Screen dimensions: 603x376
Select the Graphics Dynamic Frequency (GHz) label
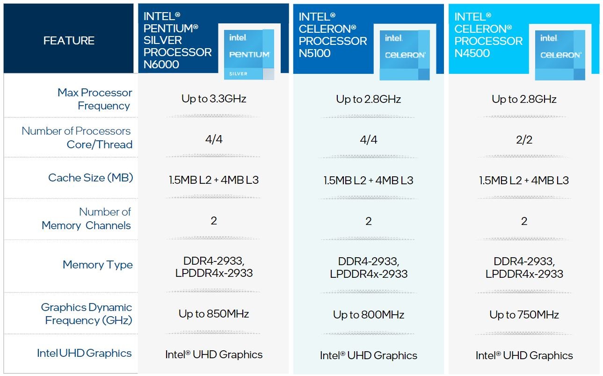click(87, 314)
